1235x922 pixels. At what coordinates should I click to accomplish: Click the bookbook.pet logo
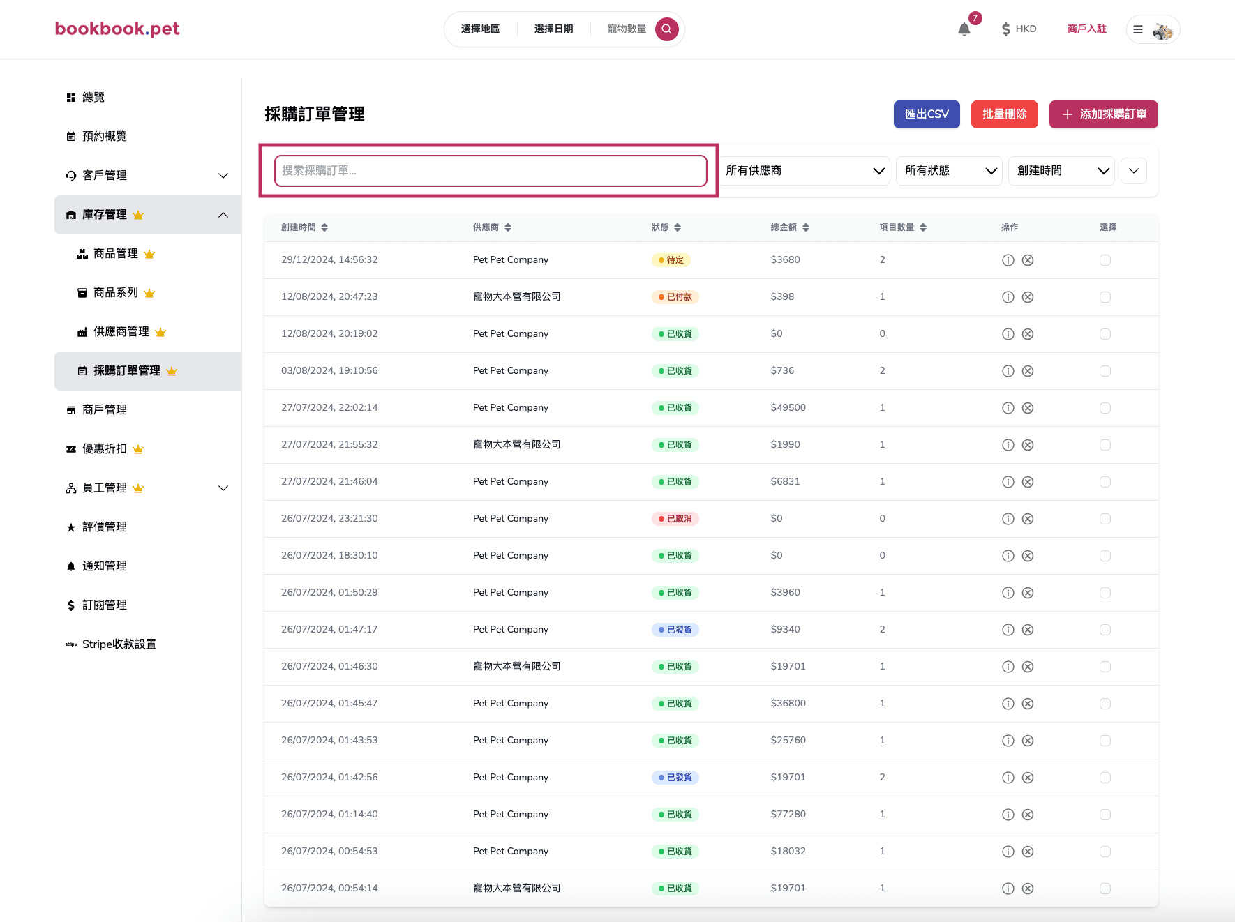(x=117, y=29)
